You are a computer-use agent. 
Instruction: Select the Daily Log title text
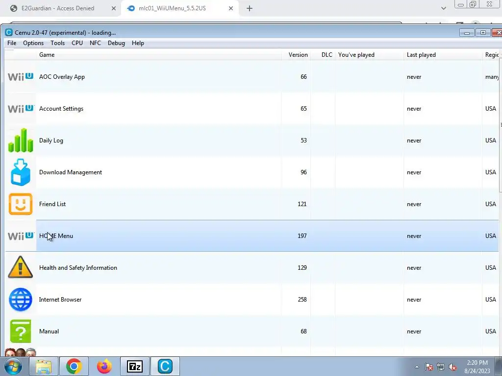click(x=51, y=141)
